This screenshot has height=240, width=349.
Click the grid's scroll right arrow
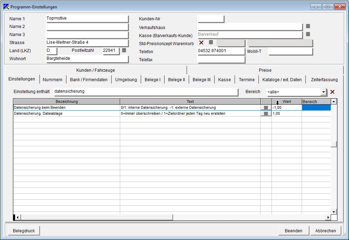coord(328,217)
